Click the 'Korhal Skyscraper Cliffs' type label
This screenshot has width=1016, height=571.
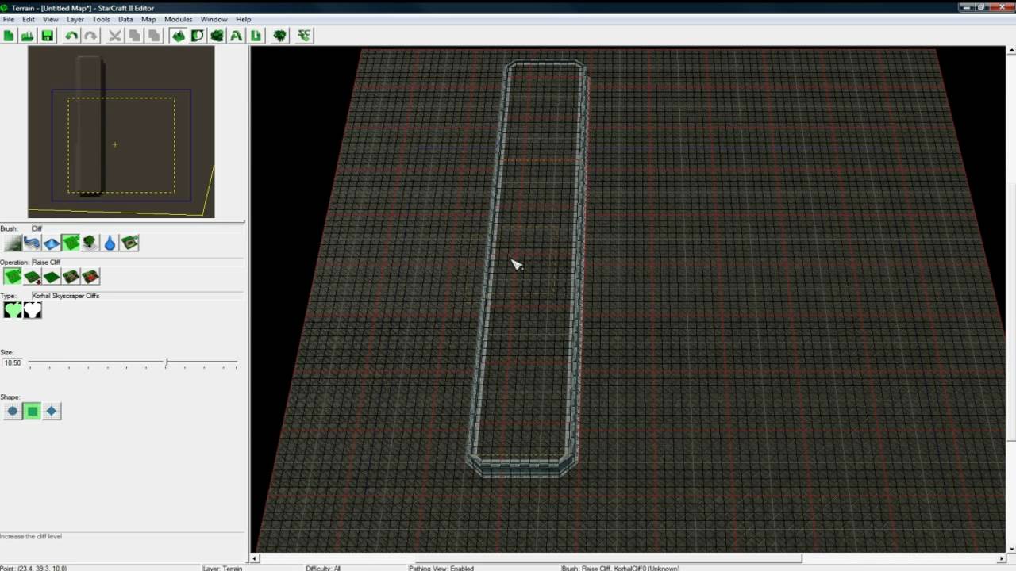tap(66, 296)
